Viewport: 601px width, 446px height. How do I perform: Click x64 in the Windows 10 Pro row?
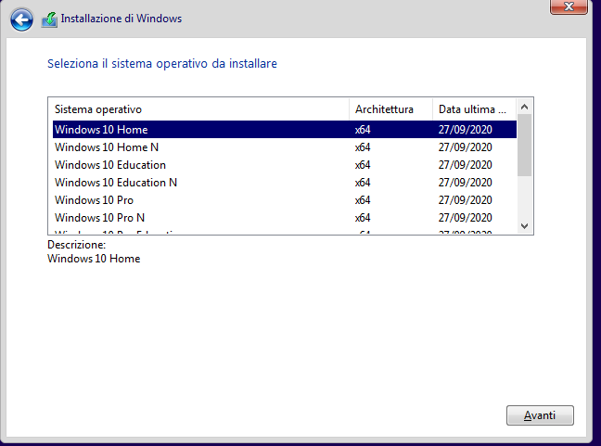363,200
